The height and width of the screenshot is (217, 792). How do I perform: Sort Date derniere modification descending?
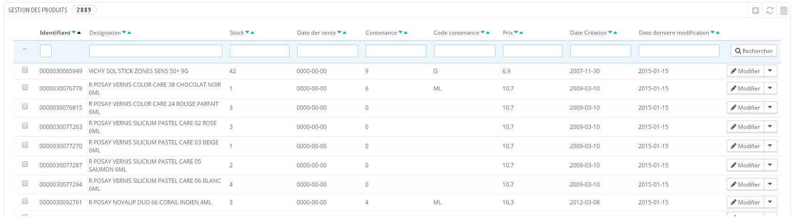pos(713,33)
